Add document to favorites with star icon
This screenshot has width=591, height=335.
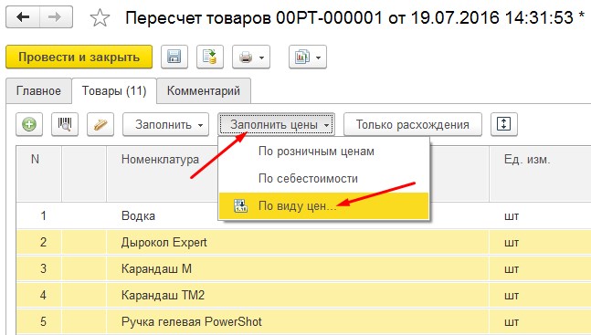point(100,17)
